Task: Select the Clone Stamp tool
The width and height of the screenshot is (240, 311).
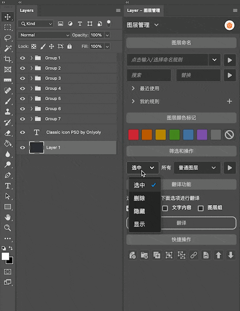Action: click(x=7, y=112)
